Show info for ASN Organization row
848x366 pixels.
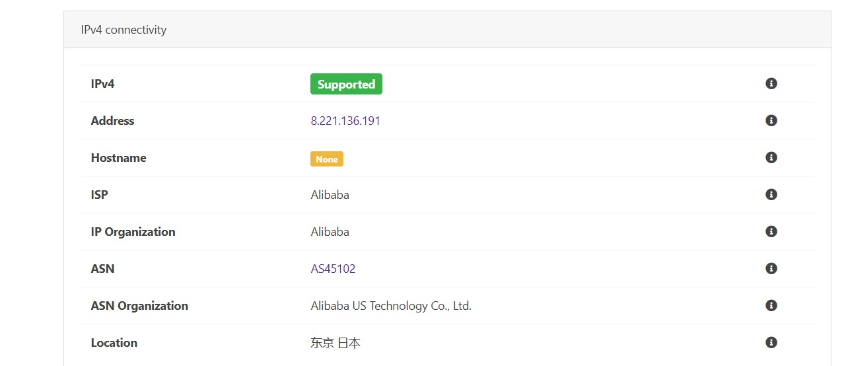click(x=771, y=306)
